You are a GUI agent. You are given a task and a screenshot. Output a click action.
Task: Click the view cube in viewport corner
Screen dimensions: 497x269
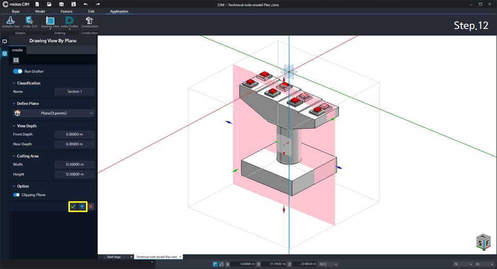[484, 242]
